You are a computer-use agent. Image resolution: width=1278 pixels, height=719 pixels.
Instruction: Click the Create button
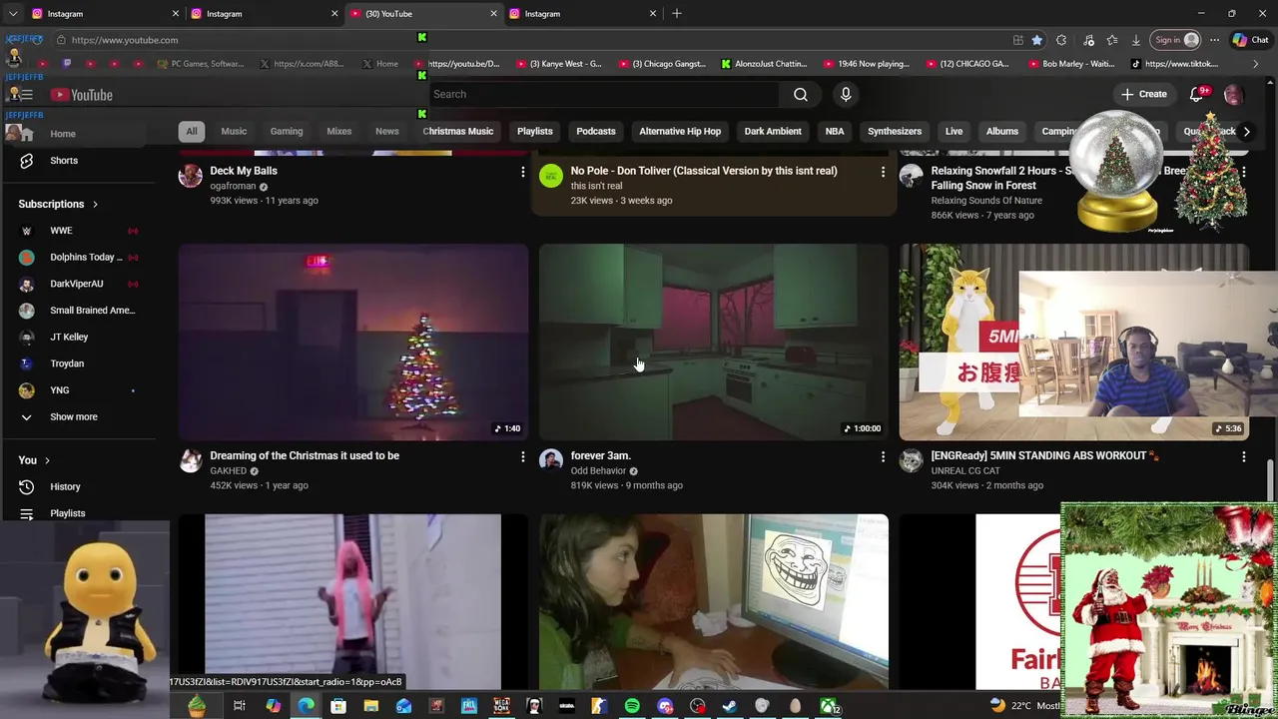point(1144,94)
